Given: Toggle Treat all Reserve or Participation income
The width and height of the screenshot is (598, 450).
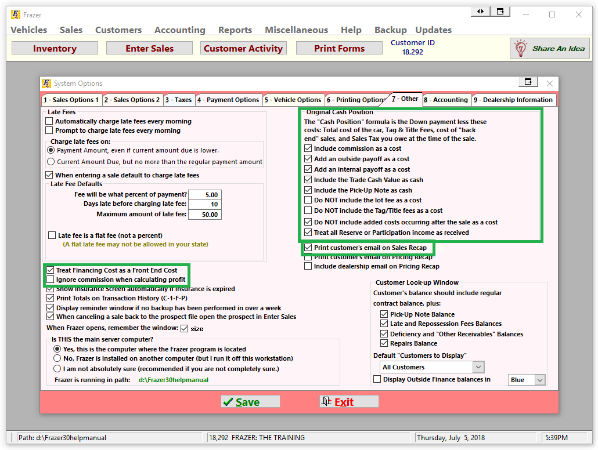Looking at the screenshot, I should (x=308, y=233).
